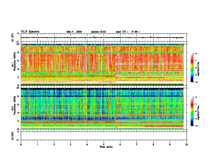Click the "-9" label on ch.2 color bar
This screenshot has height=162, width=210.
tap(196, 119)
